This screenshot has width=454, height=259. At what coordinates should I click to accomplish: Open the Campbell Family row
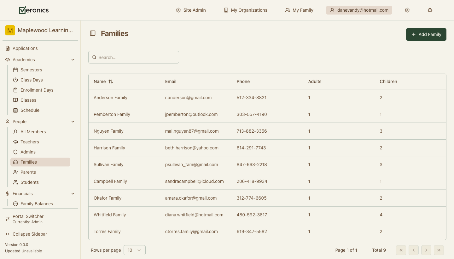pos(267,181)
